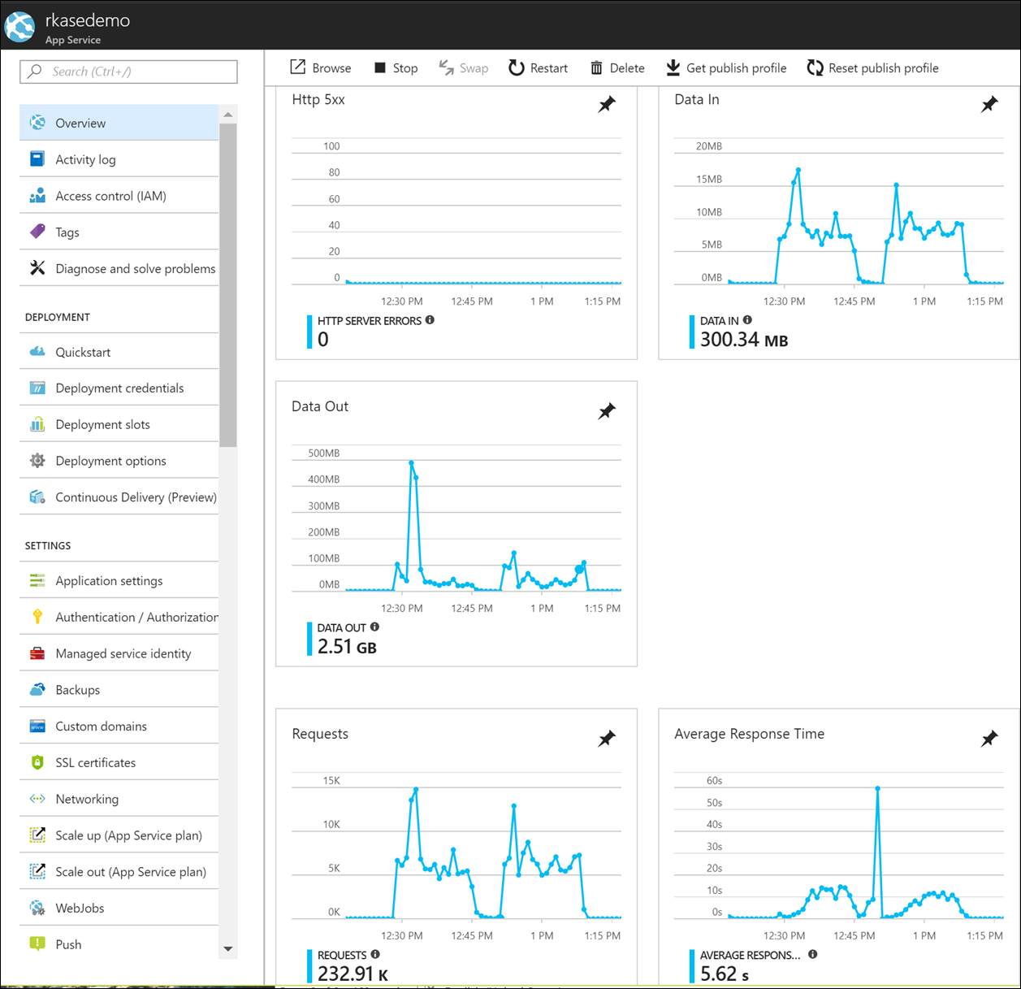Open Deployment slots via its sidebar icon

tap(37, 424)
